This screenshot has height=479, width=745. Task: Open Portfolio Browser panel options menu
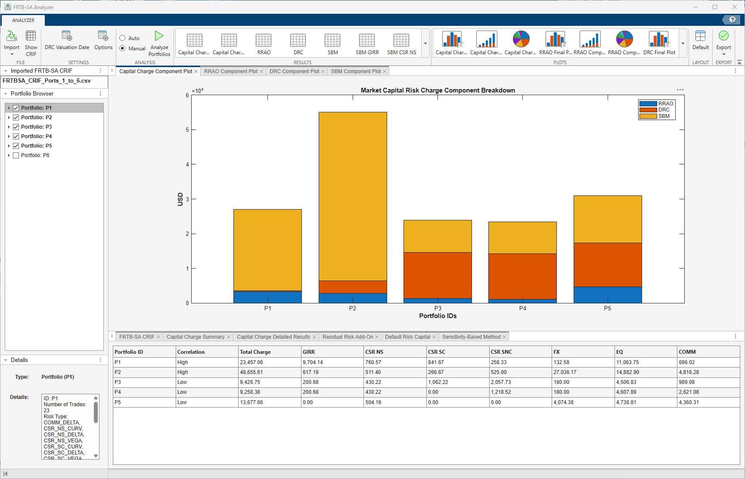tap(100, 94)
